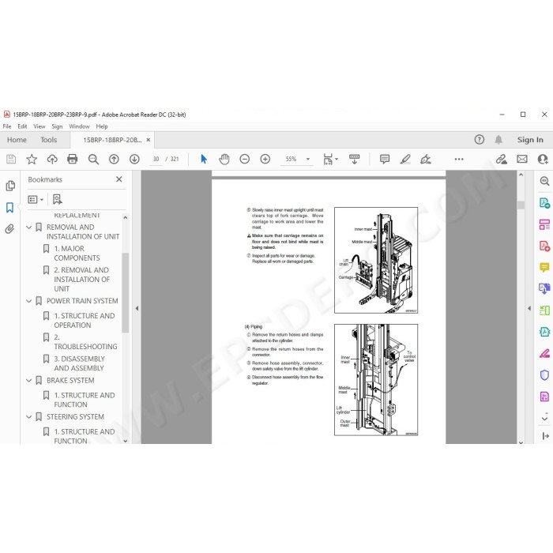The width and height of the screenshot is (553, 553).
Task: Open Sign document tool
Action: 426,159
